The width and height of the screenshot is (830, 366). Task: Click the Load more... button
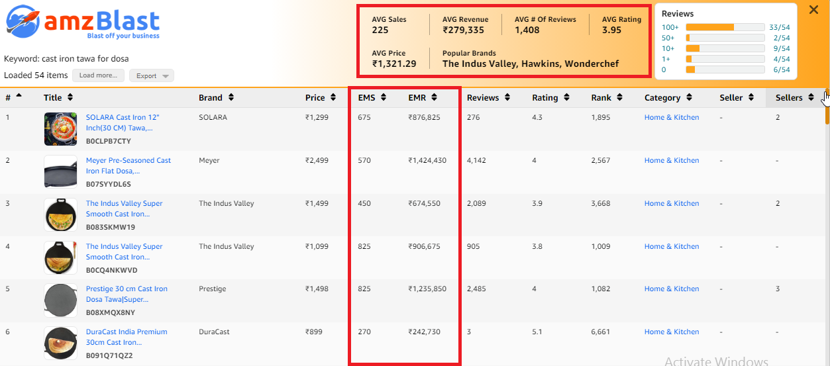tap(98, 75)
